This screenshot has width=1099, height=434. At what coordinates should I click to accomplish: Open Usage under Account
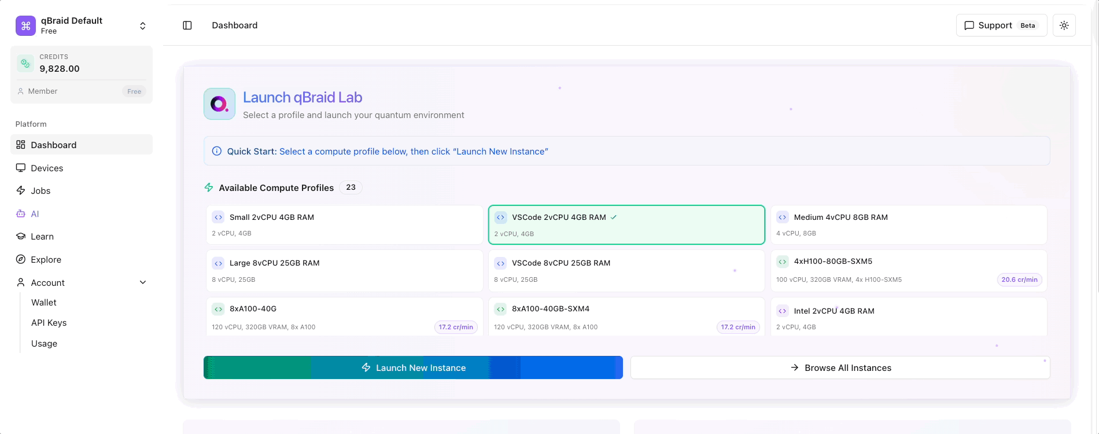pos(45,344)
